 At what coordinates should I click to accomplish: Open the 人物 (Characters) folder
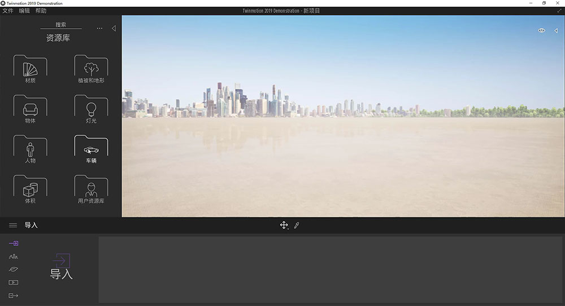click(x=30, y=149)
